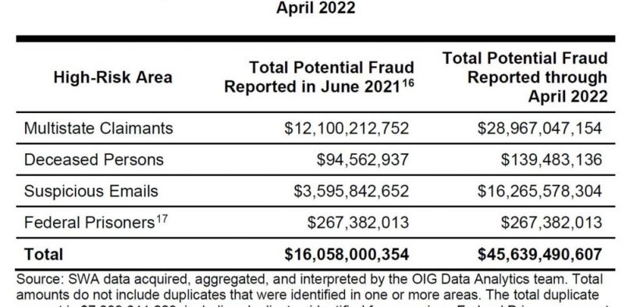
Task: Select the 'Suspicious Emails' row label
Action: (91, 191)
